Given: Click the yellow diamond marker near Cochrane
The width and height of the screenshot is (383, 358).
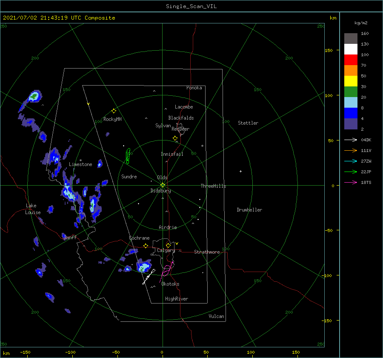Looking at the screenshot, I should click(x=146, y=246).
